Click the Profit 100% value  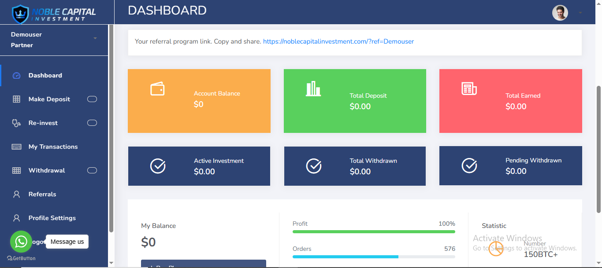(x=447, y=224)
